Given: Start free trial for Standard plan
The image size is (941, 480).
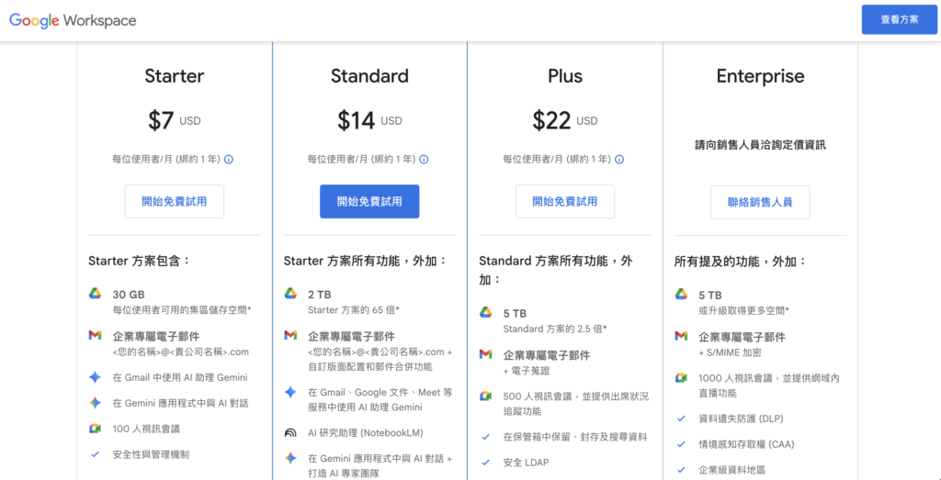Looking at the screenshot, I should 369,201.
